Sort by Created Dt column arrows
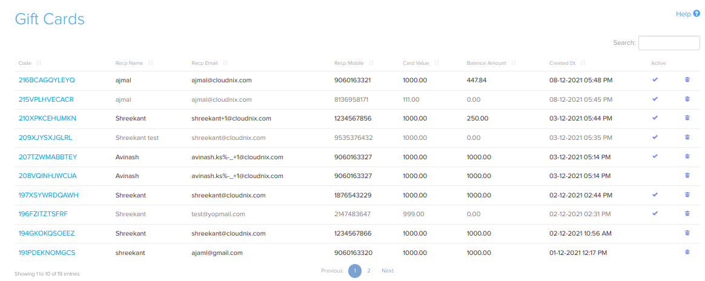Viewport: 705px width, 281px height. click(x=583, y=63)
